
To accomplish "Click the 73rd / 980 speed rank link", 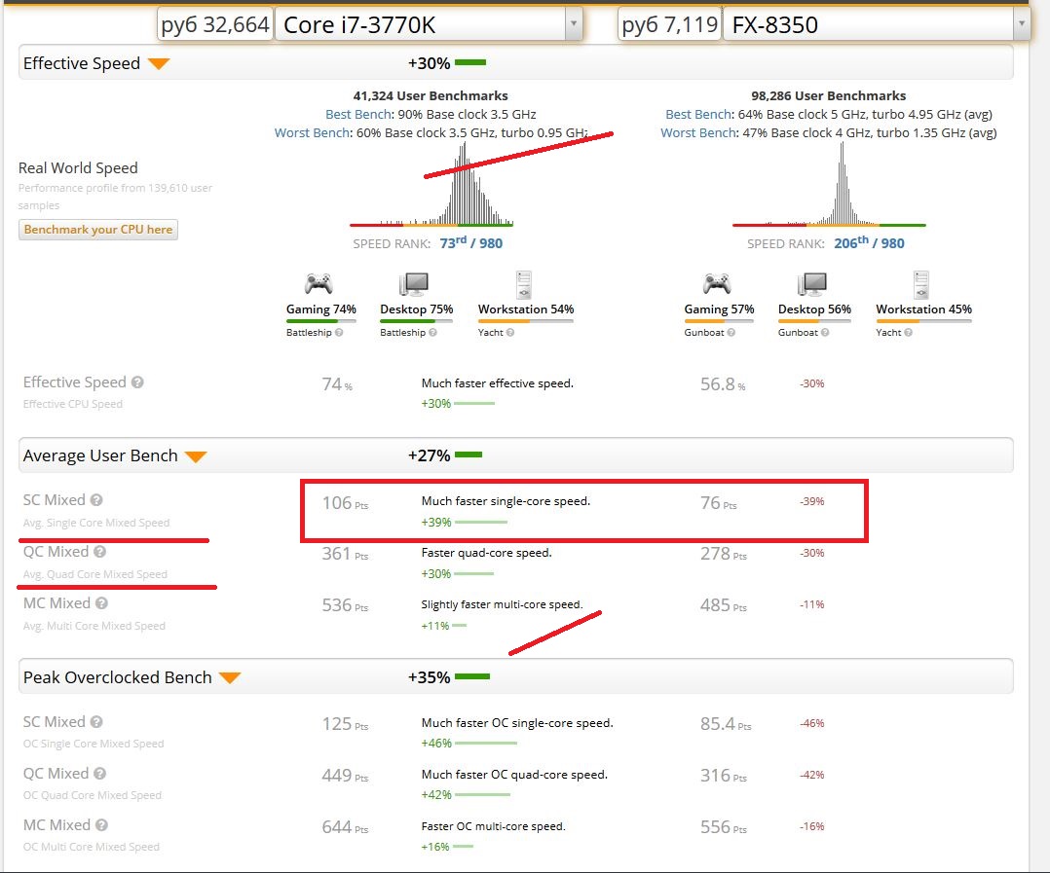I will 471,243.
